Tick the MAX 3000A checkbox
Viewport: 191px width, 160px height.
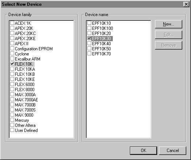12,94
